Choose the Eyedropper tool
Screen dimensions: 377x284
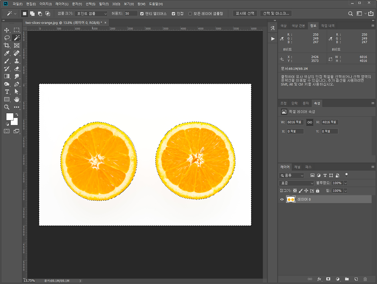(x=7, y=53)
